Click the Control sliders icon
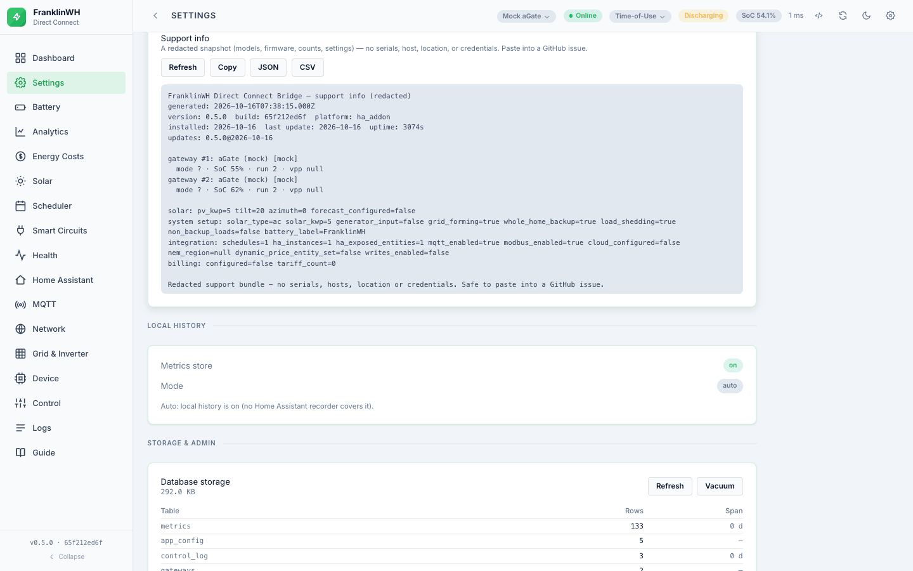This screenshot has height=571, width=913. point(20,404)
